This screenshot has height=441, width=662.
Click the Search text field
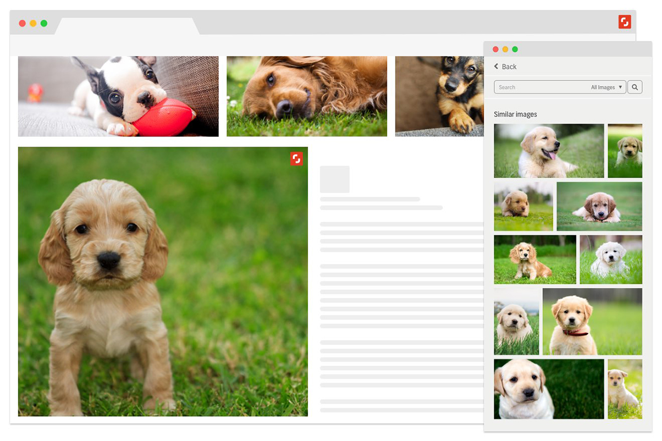[541, 87]
